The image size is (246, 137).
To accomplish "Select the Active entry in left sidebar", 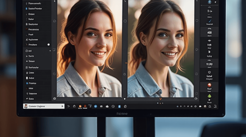I will coord(31,78).
